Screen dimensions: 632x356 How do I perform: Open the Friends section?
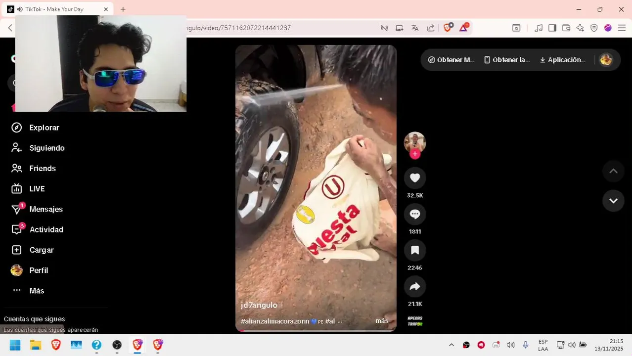35,168
